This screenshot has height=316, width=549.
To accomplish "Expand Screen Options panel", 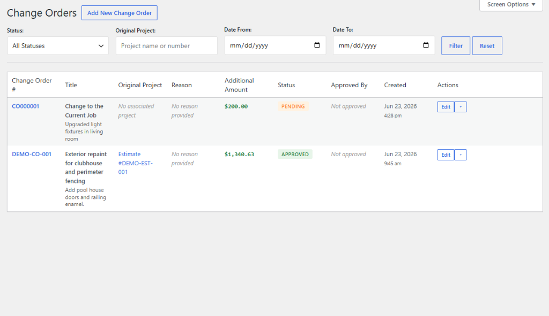I will (511, 4).
